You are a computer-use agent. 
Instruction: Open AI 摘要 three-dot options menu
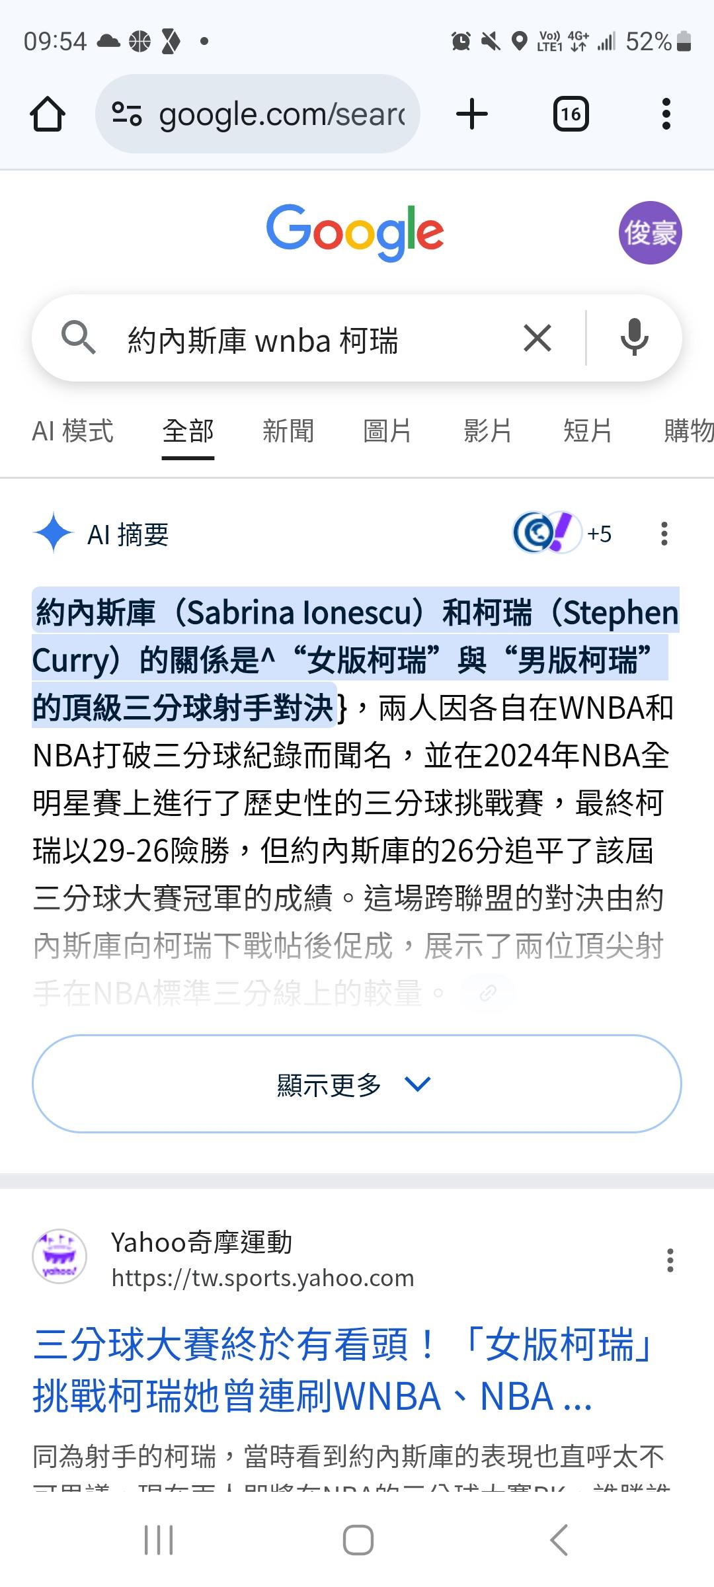click(x=664, y=534)
